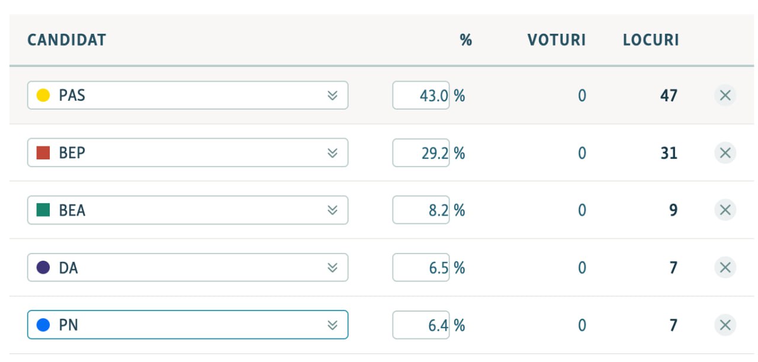Expand the DA dropdown chevron
758x362 pixels.
coord(333,268)
